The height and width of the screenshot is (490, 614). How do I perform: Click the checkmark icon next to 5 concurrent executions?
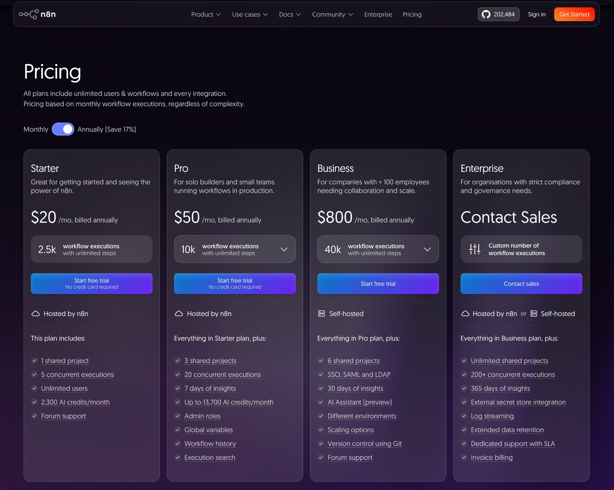(x=34, y=374)
